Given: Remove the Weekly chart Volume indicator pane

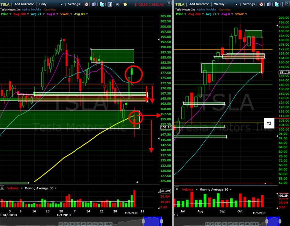Looking at the screenshot, I should pyautogui.click(x=177, y=189).
